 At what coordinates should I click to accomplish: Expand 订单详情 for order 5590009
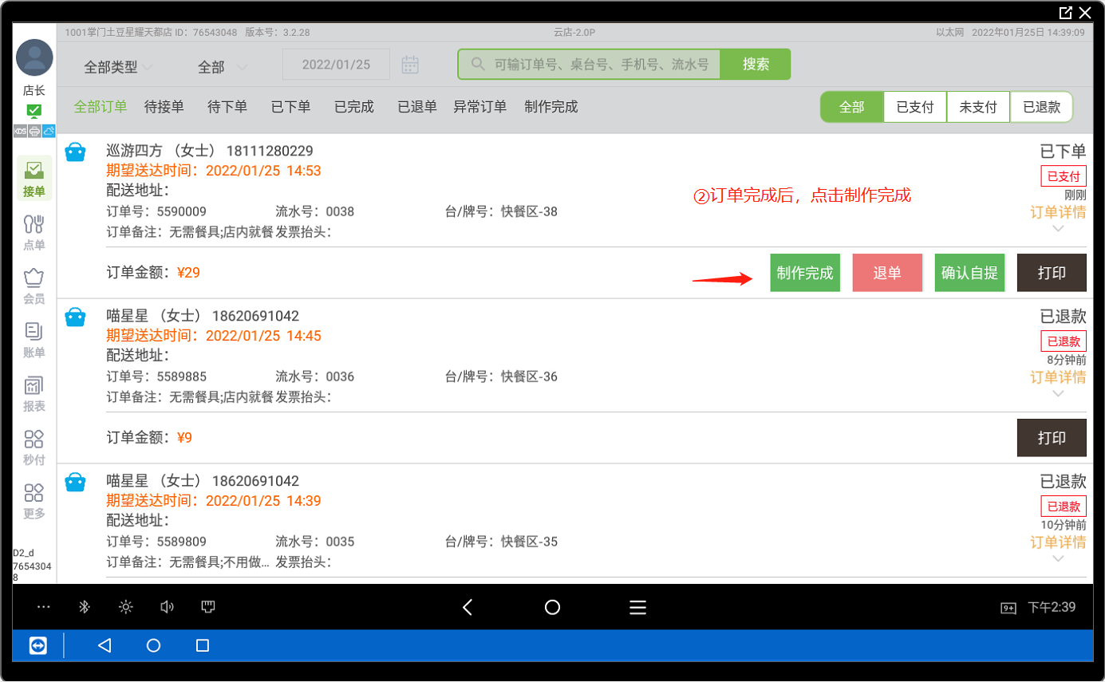1058,218
